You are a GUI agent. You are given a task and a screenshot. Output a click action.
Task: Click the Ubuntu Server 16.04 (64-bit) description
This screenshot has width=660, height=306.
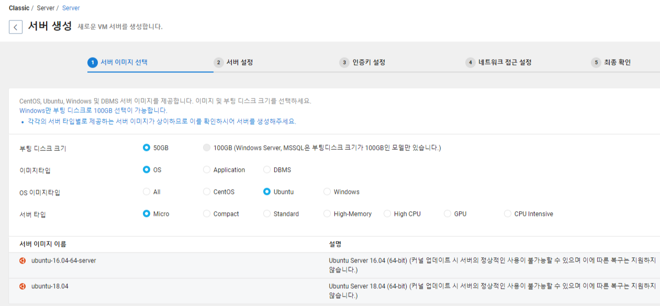pos(492,265)
